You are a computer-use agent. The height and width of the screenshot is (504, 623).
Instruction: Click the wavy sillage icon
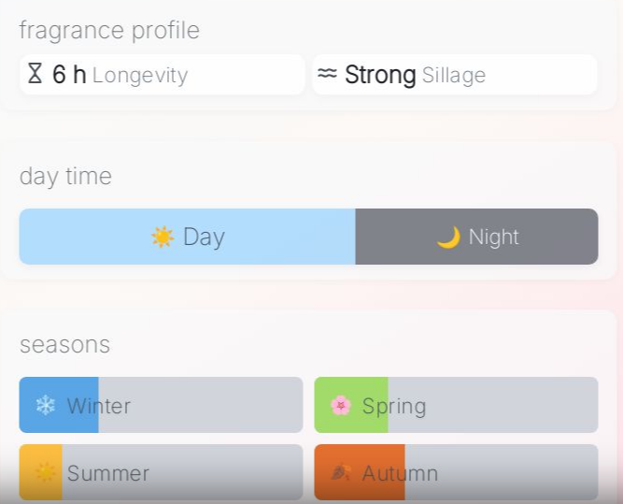326,75
